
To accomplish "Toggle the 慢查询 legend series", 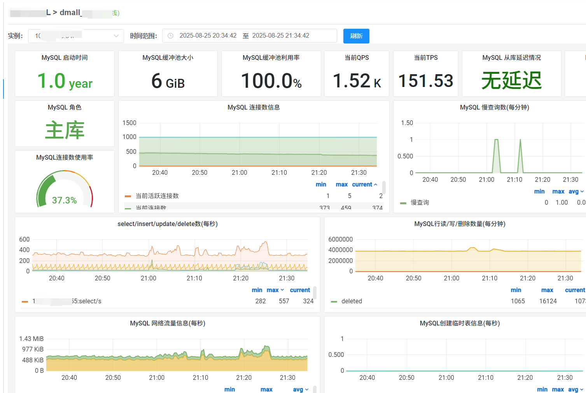I will coord(420,203).
